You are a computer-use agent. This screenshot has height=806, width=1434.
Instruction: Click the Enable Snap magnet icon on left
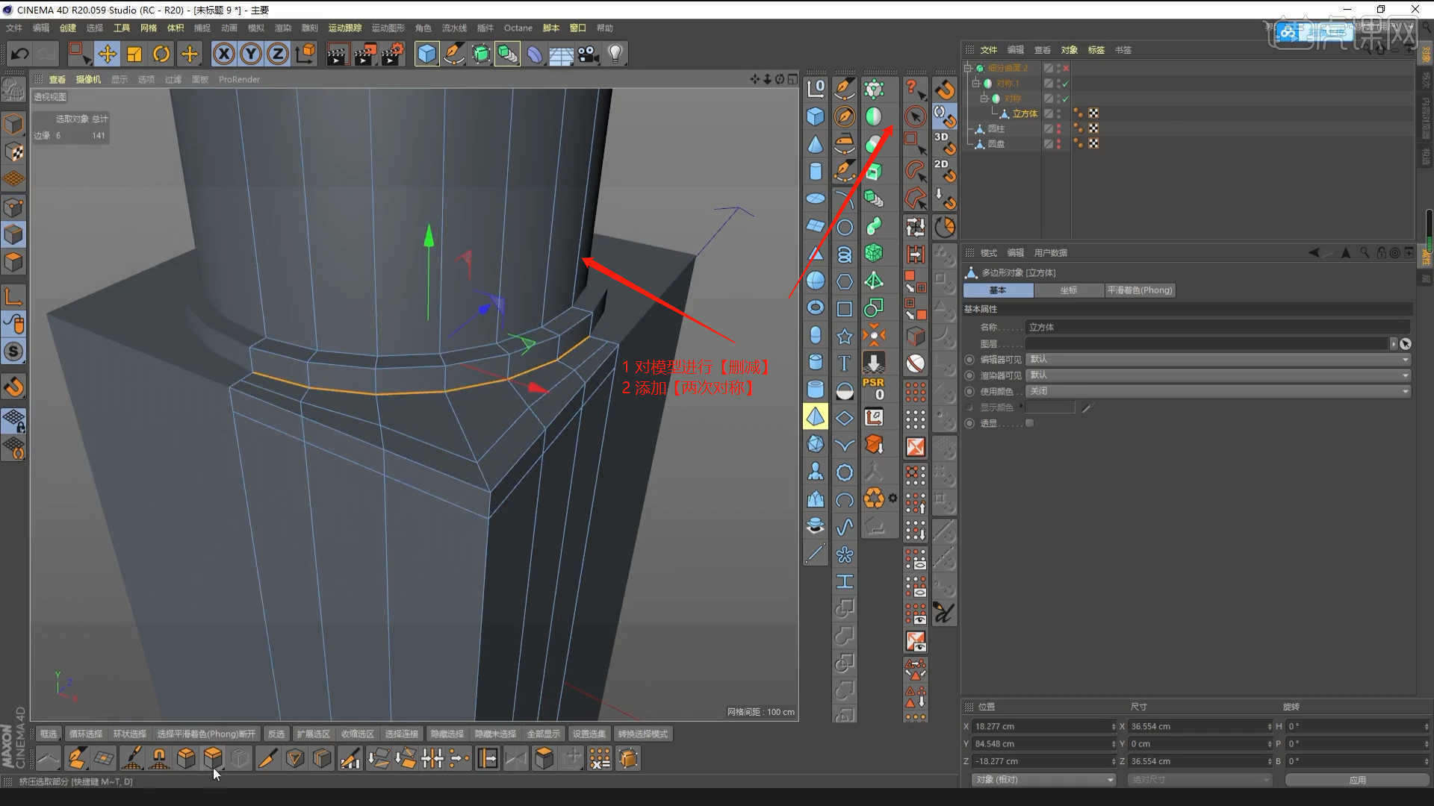pos(14,387)
